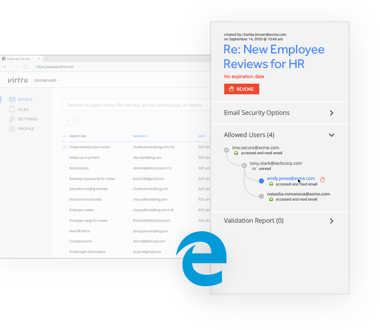Click the gray dot node for natasha.romanova
This screenshot has height=330, width=380.
[x=261, y=196]
